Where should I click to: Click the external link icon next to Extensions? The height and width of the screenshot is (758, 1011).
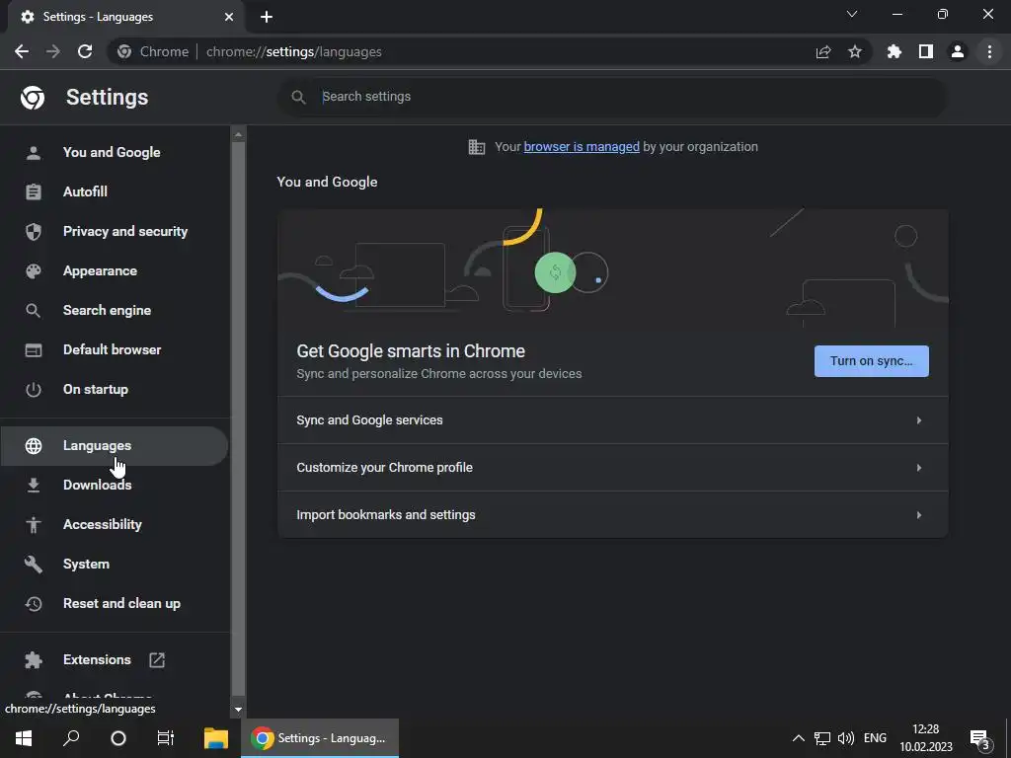point(157,660)
